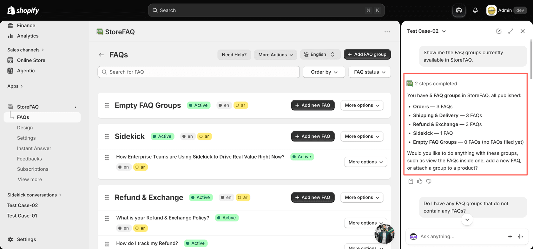Add new FAQ to Refund & Exchange group
Viewport: 533px width, 249px height.
pyautogui.click(x=313, y=197)
